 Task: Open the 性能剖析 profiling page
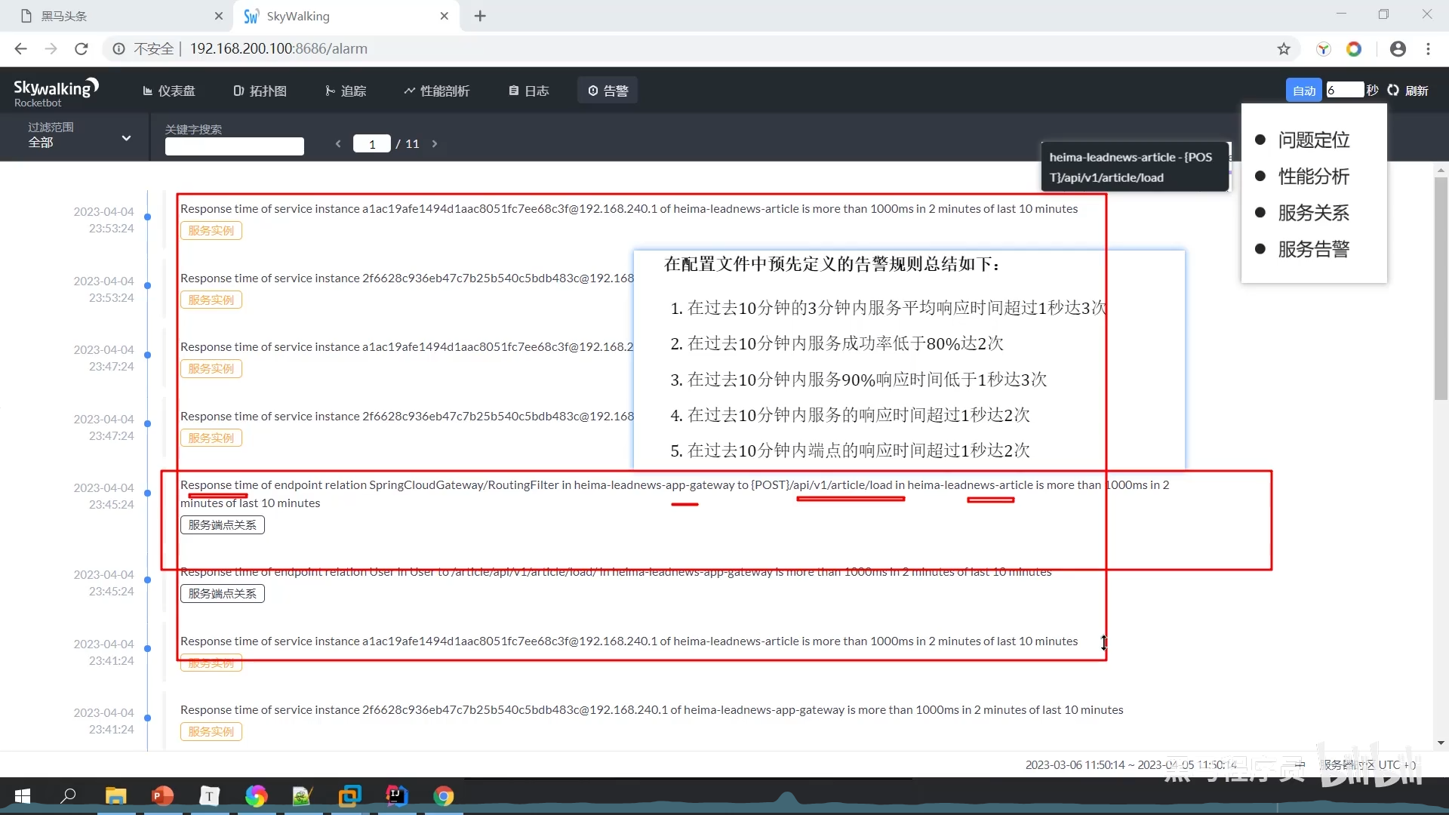pos(436,91)
